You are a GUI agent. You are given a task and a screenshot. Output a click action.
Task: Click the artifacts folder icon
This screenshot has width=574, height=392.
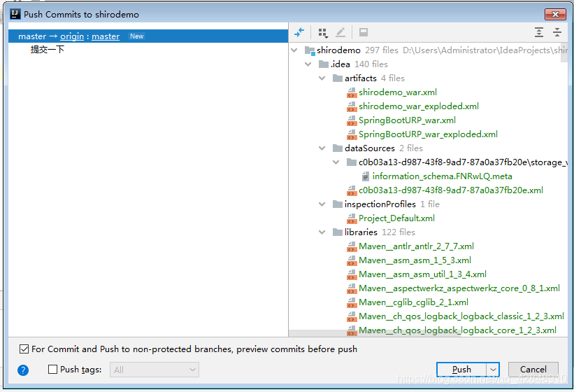point(338,78)
